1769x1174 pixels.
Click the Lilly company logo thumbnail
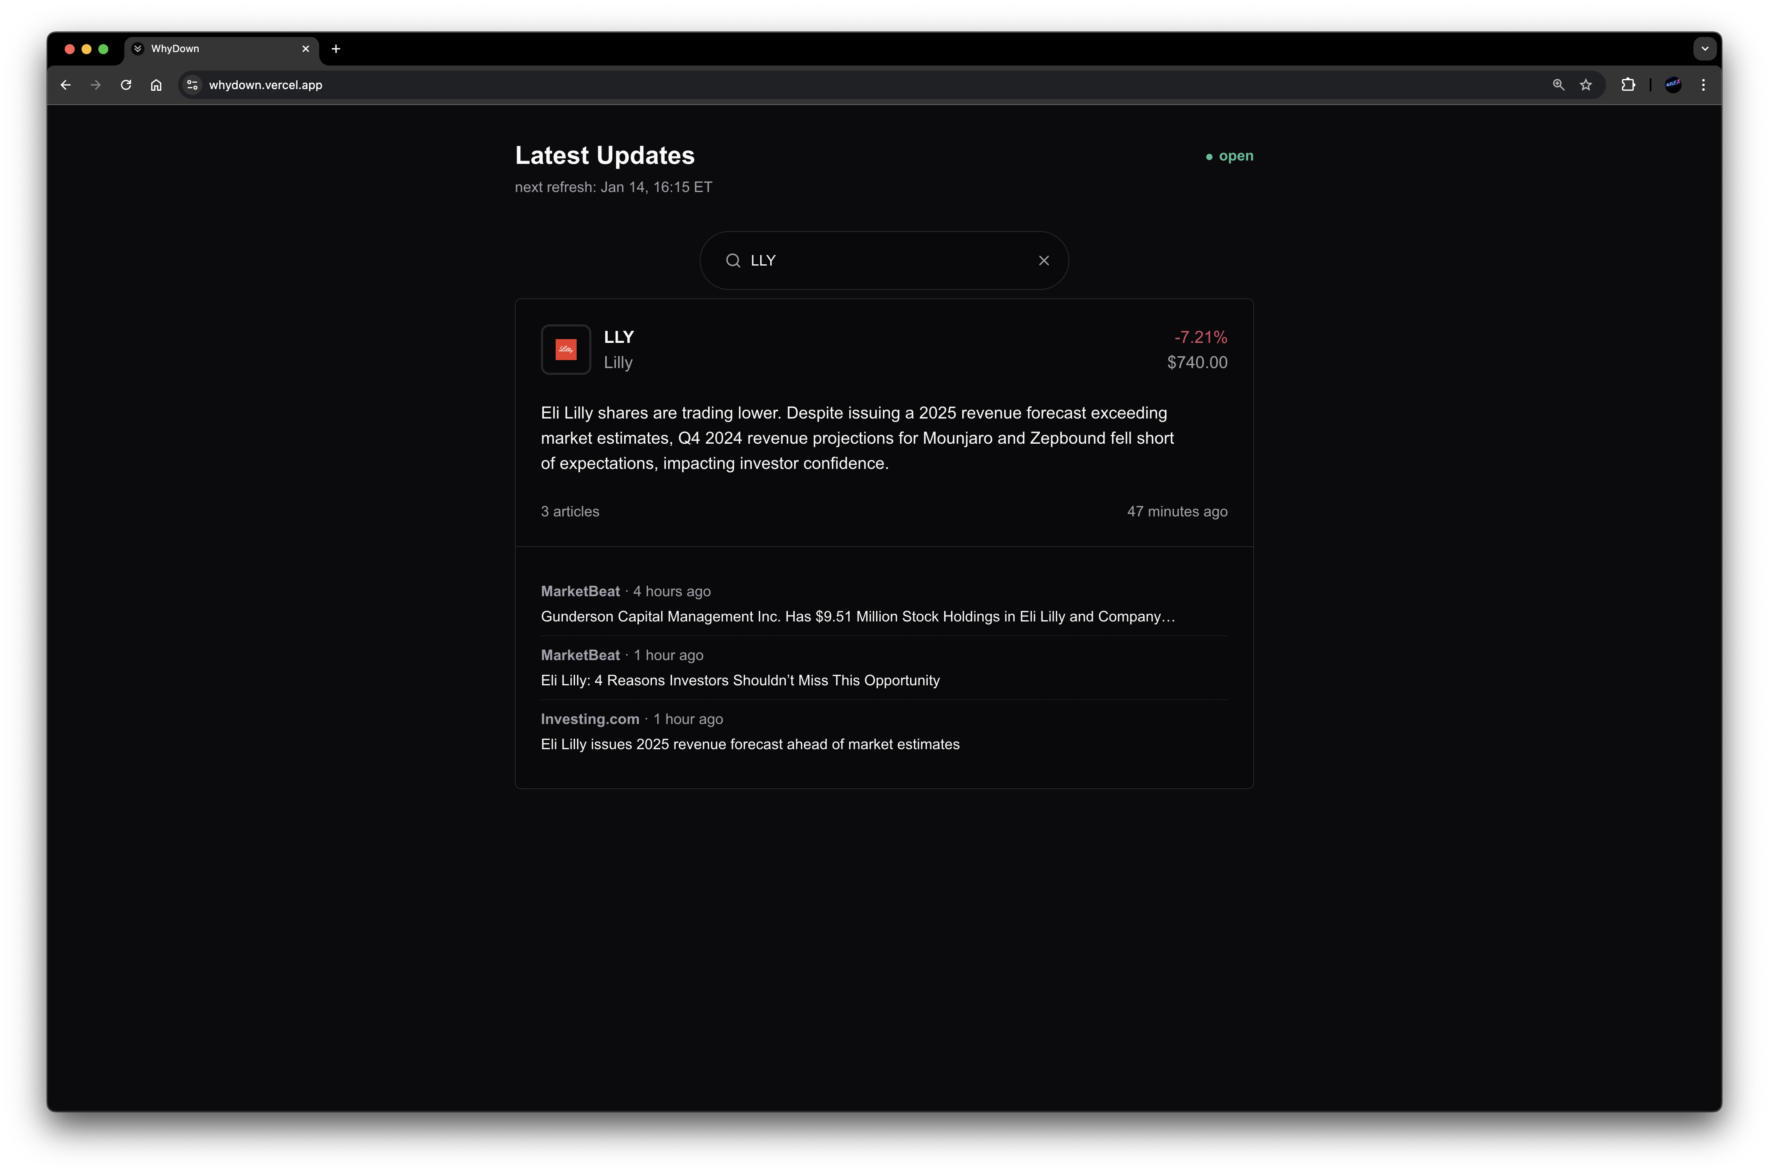pos(566,350)
